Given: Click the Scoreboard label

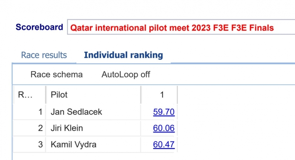Looking at the screenshot, I should pos(39,27).
